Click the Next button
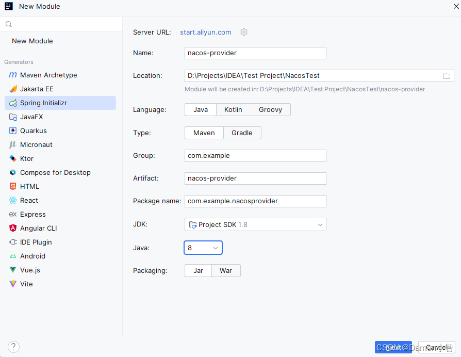Image resolution: width=461 pixels, height=357 pixels. (393, 347)
